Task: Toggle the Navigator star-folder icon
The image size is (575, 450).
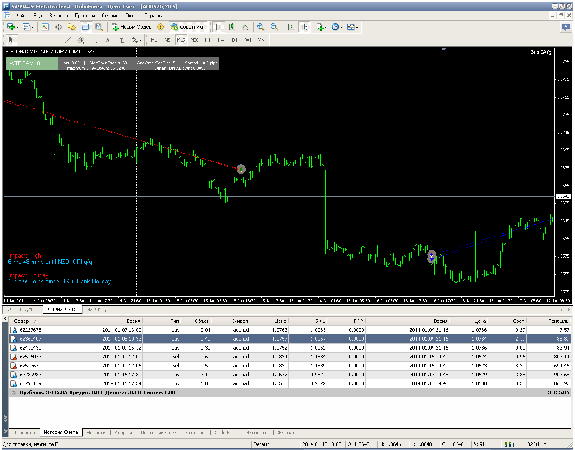Action: click(72, 27)
